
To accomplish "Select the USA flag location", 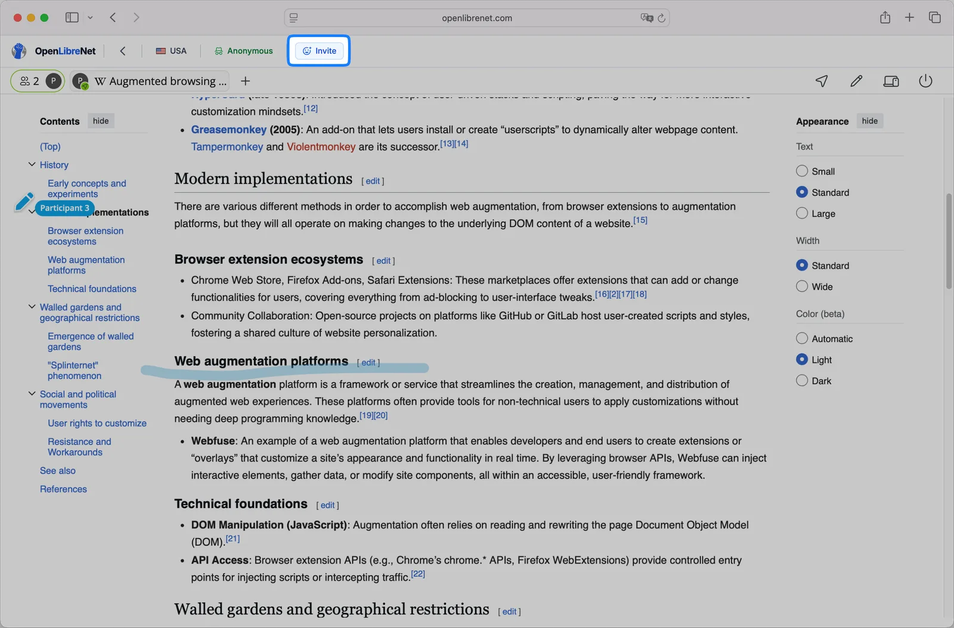I will click(171, 51).
